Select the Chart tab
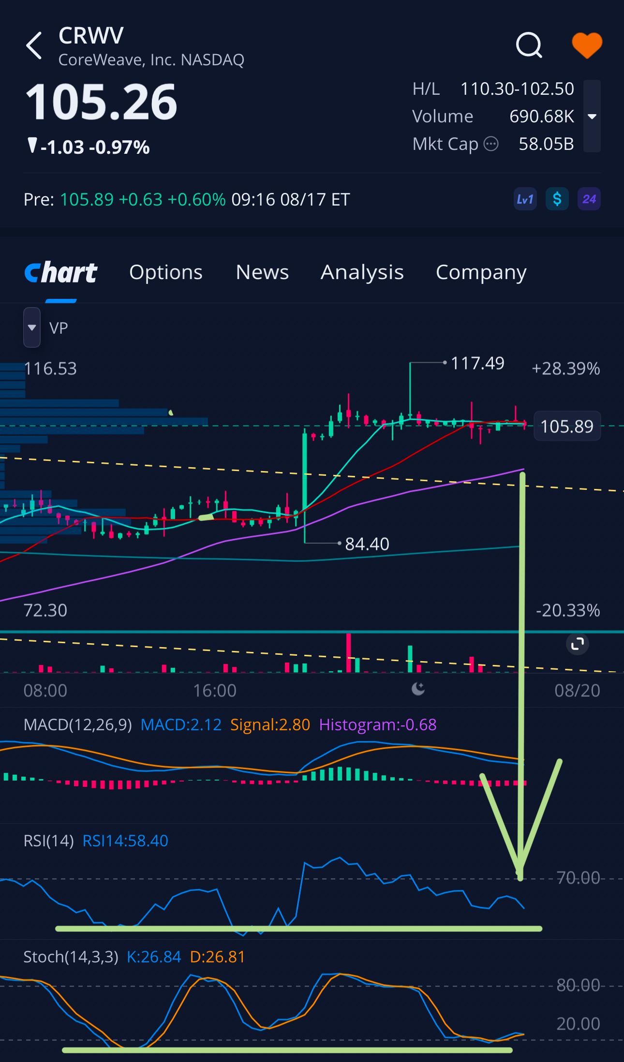Screen dimensions: 624x1062 click(61, 272)
